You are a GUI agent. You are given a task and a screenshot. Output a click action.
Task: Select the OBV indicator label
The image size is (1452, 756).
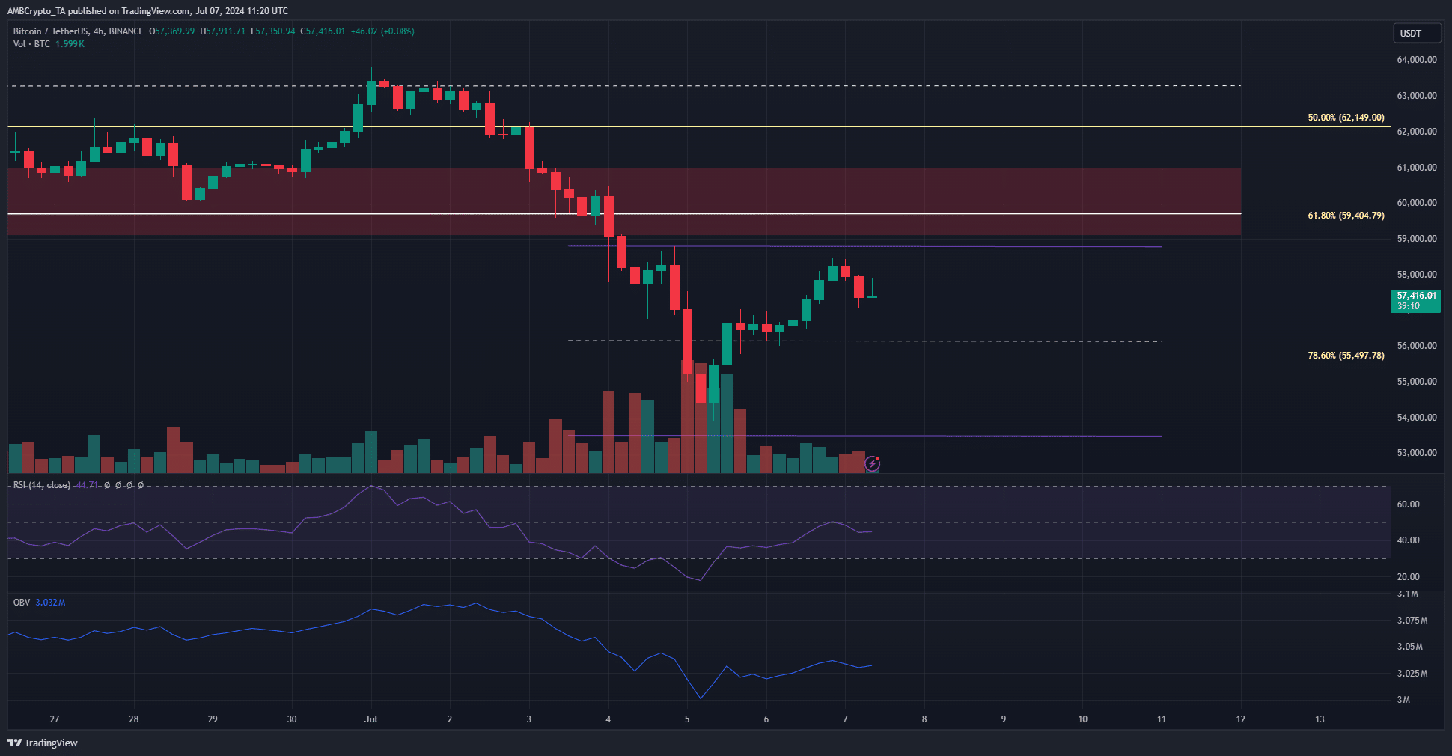coord(22,603)
